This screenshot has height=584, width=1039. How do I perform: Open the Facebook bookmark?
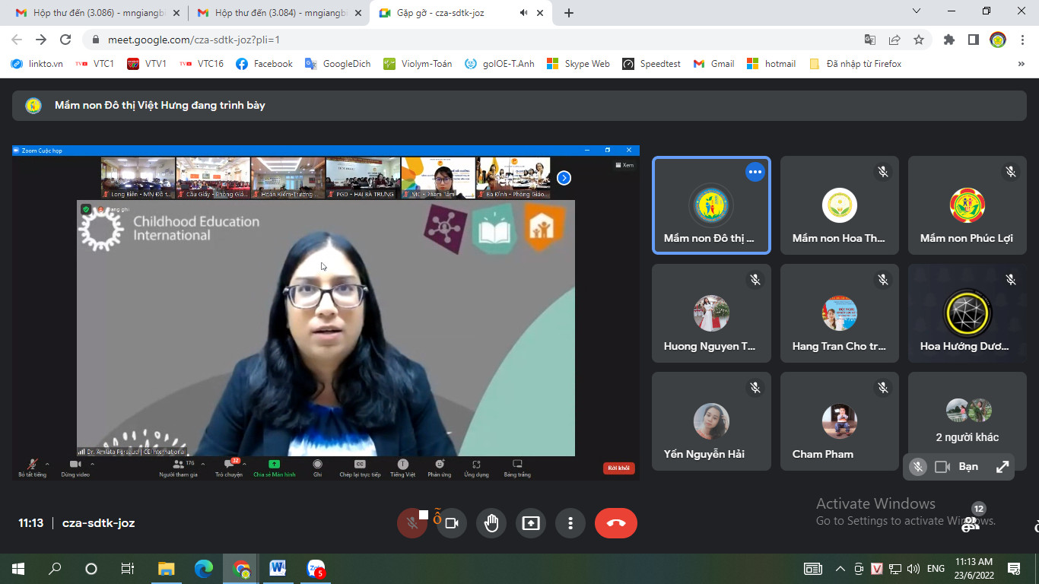pyautogui.click(x=264, y=64)
